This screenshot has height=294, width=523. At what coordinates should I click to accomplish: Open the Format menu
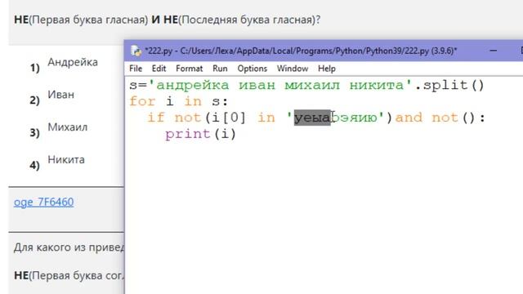(x=189, y=69)
